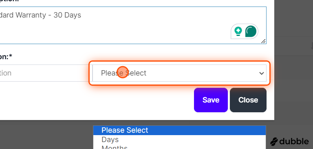Click the textarea resize handle corner
This screenshot has height=149, width=313.
pyautogui.click(x=264, y=41)
